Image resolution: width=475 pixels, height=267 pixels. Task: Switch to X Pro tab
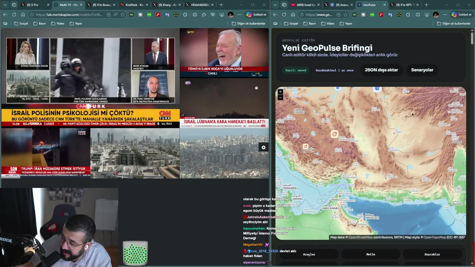tap(36, 5)
